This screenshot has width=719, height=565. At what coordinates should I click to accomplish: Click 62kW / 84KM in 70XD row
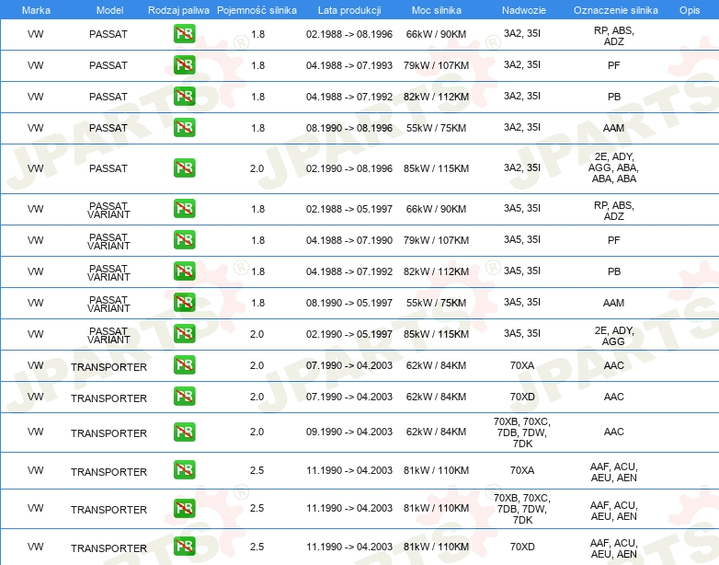coord(436,397)
